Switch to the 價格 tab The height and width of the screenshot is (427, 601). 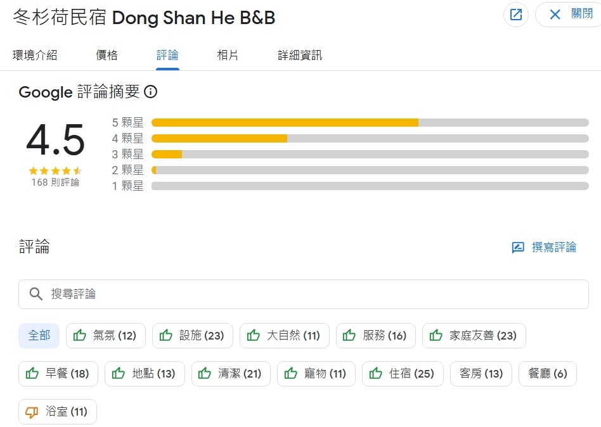[x=107, y=55]
